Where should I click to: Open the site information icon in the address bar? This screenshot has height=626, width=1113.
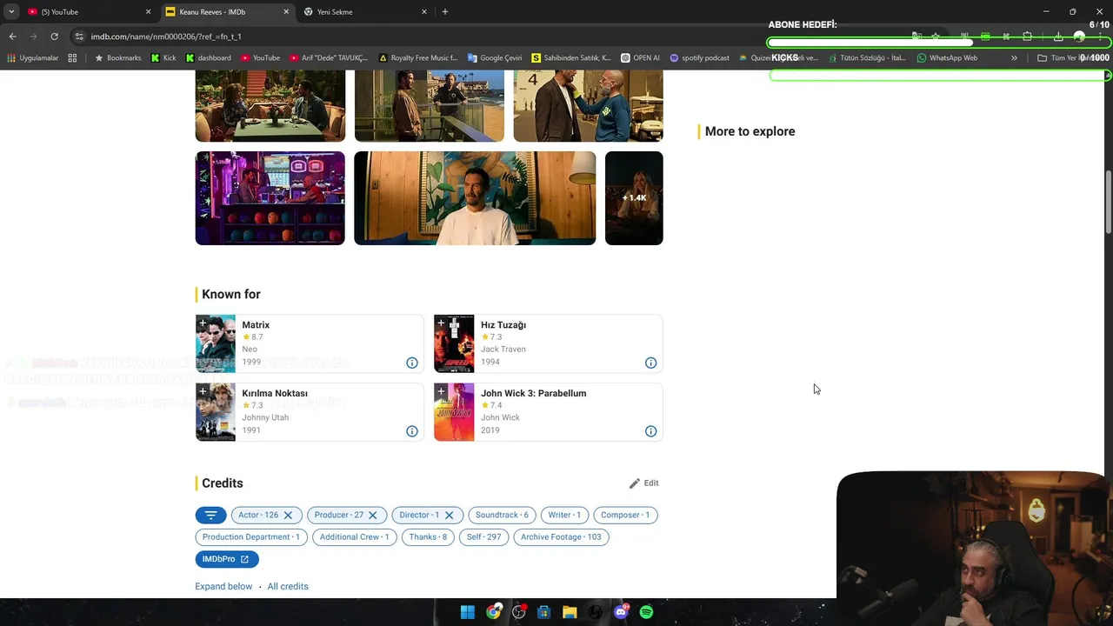79,37
